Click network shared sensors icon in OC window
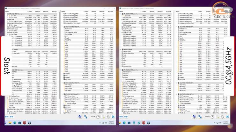 coord(200,117)
